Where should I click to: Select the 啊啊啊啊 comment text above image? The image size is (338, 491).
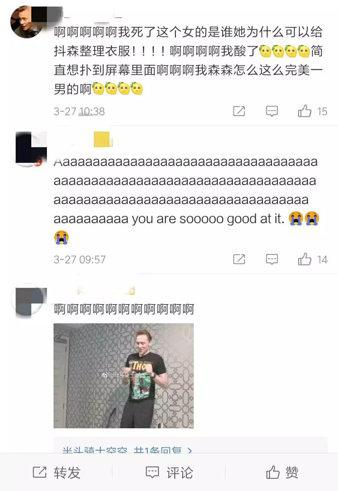[x=124, y=309]
